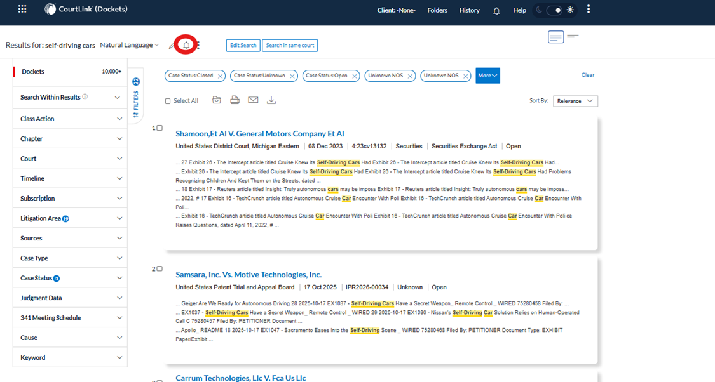
Task: Open notifications bell in top header
Action: click(x=496, y=10)
